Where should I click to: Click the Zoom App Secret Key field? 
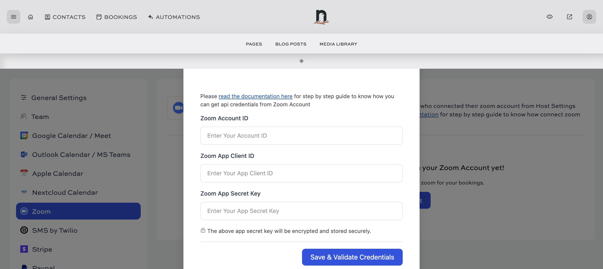301,211
